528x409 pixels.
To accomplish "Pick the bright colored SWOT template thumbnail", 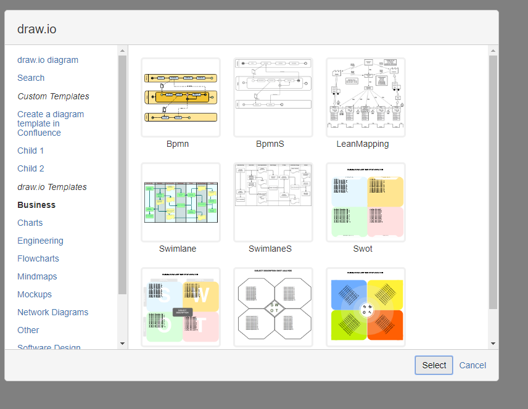I will [366, 307].
